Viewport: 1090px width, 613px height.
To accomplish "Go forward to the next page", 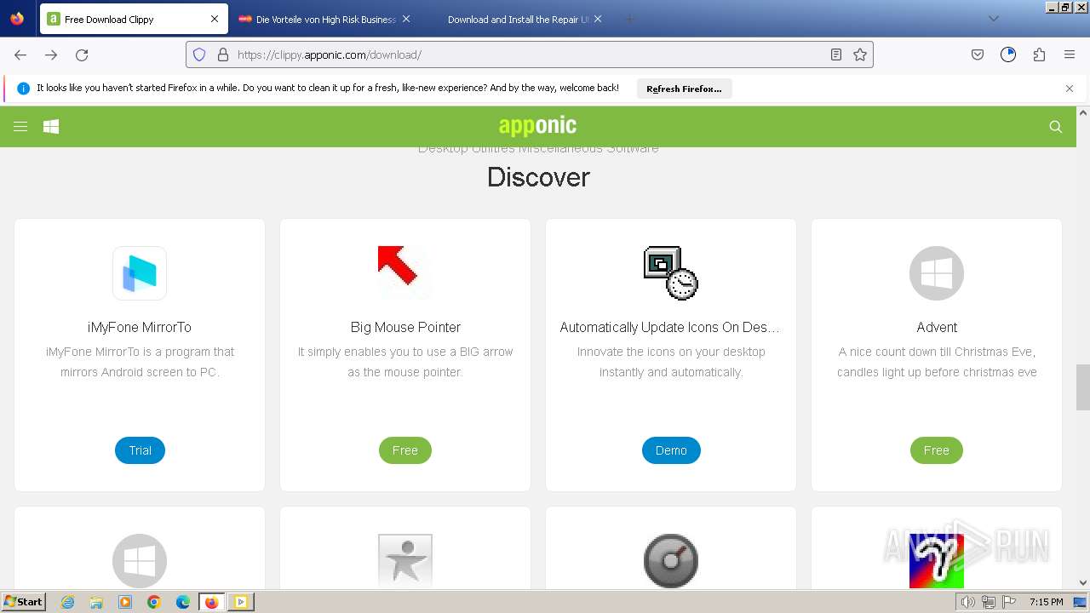I will [x=51, y=54].
